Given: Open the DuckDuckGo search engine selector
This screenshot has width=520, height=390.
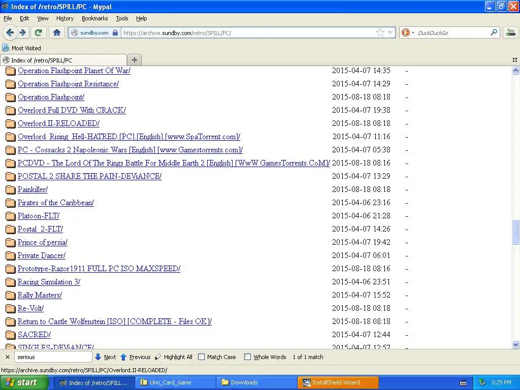Looking at the screenshot, I should 408,32.
